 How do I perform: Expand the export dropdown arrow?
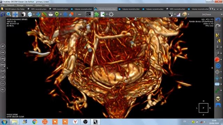pyautogui.click(x=107, y=14)
